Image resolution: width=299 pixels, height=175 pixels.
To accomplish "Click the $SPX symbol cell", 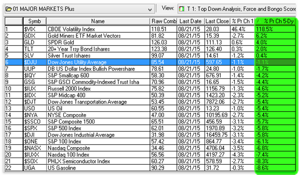I will pyautogui.click(x=35, y=128).
